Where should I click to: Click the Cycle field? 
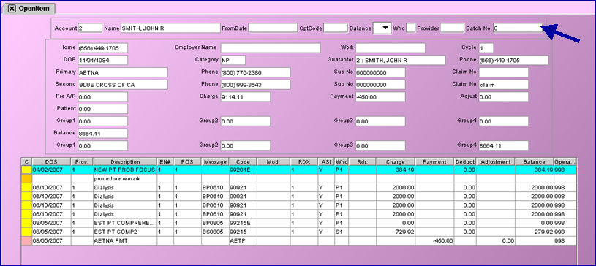point(486,48)
